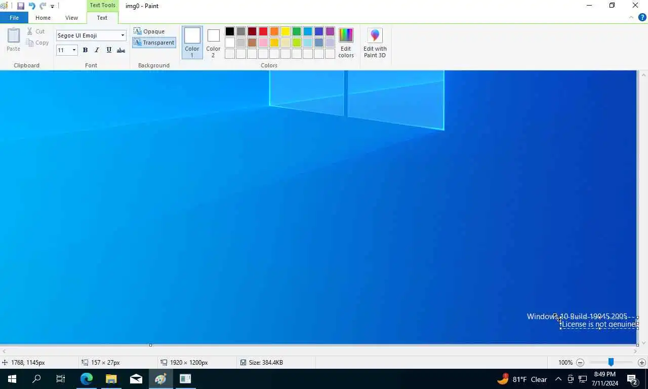Pick the orange color swatch
Image resolution: width=648 pixels, height=389 pixels.
[274, 31]
